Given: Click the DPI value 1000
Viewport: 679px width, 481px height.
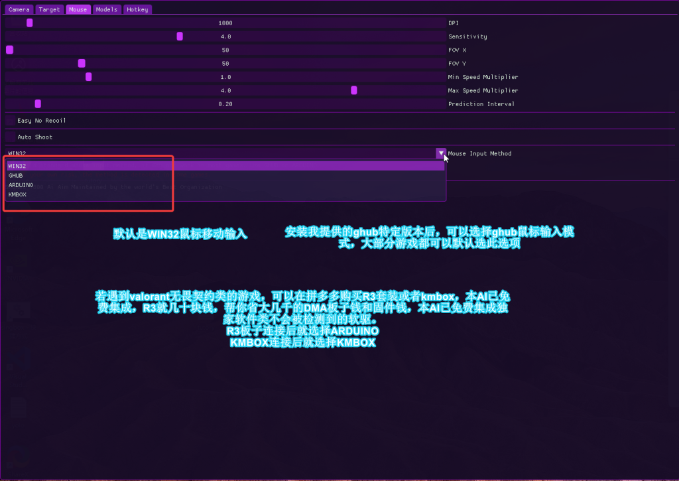Looking at the screenshot, I should pyautogui.click(x=225, y=23).
